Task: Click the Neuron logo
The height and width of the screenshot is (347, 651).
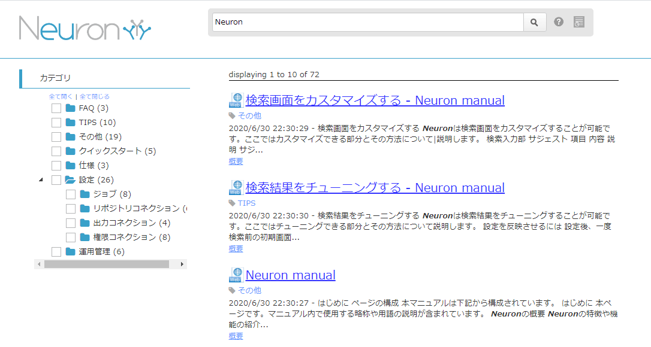Action: pyautogui.click(x=85, y=28)
